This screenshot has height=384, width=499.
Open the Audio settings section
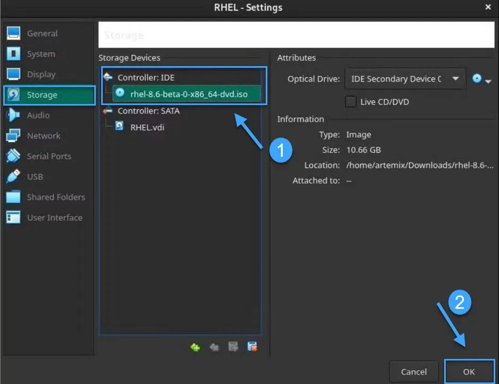point(38,115)
